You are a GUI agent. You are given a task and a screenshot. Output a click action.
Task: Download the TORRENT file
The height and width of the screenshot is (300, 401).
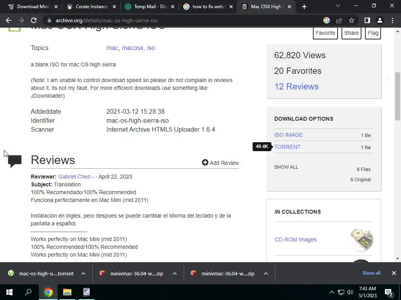[x=287, y=147]
